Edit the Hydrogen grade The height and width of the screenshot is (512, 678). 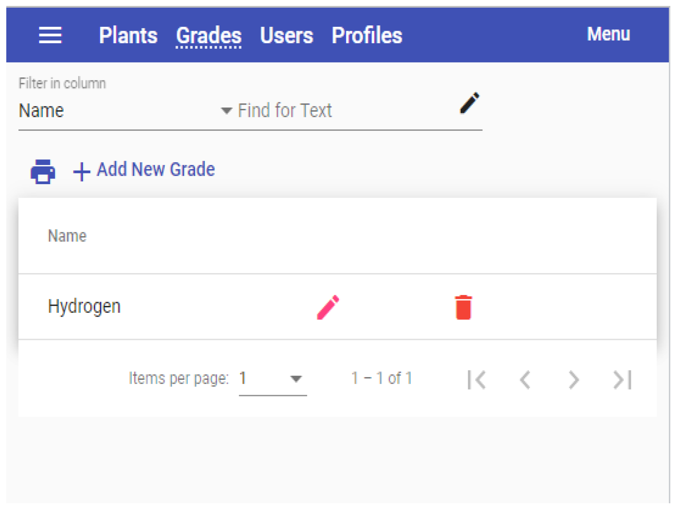coord(328,307)
